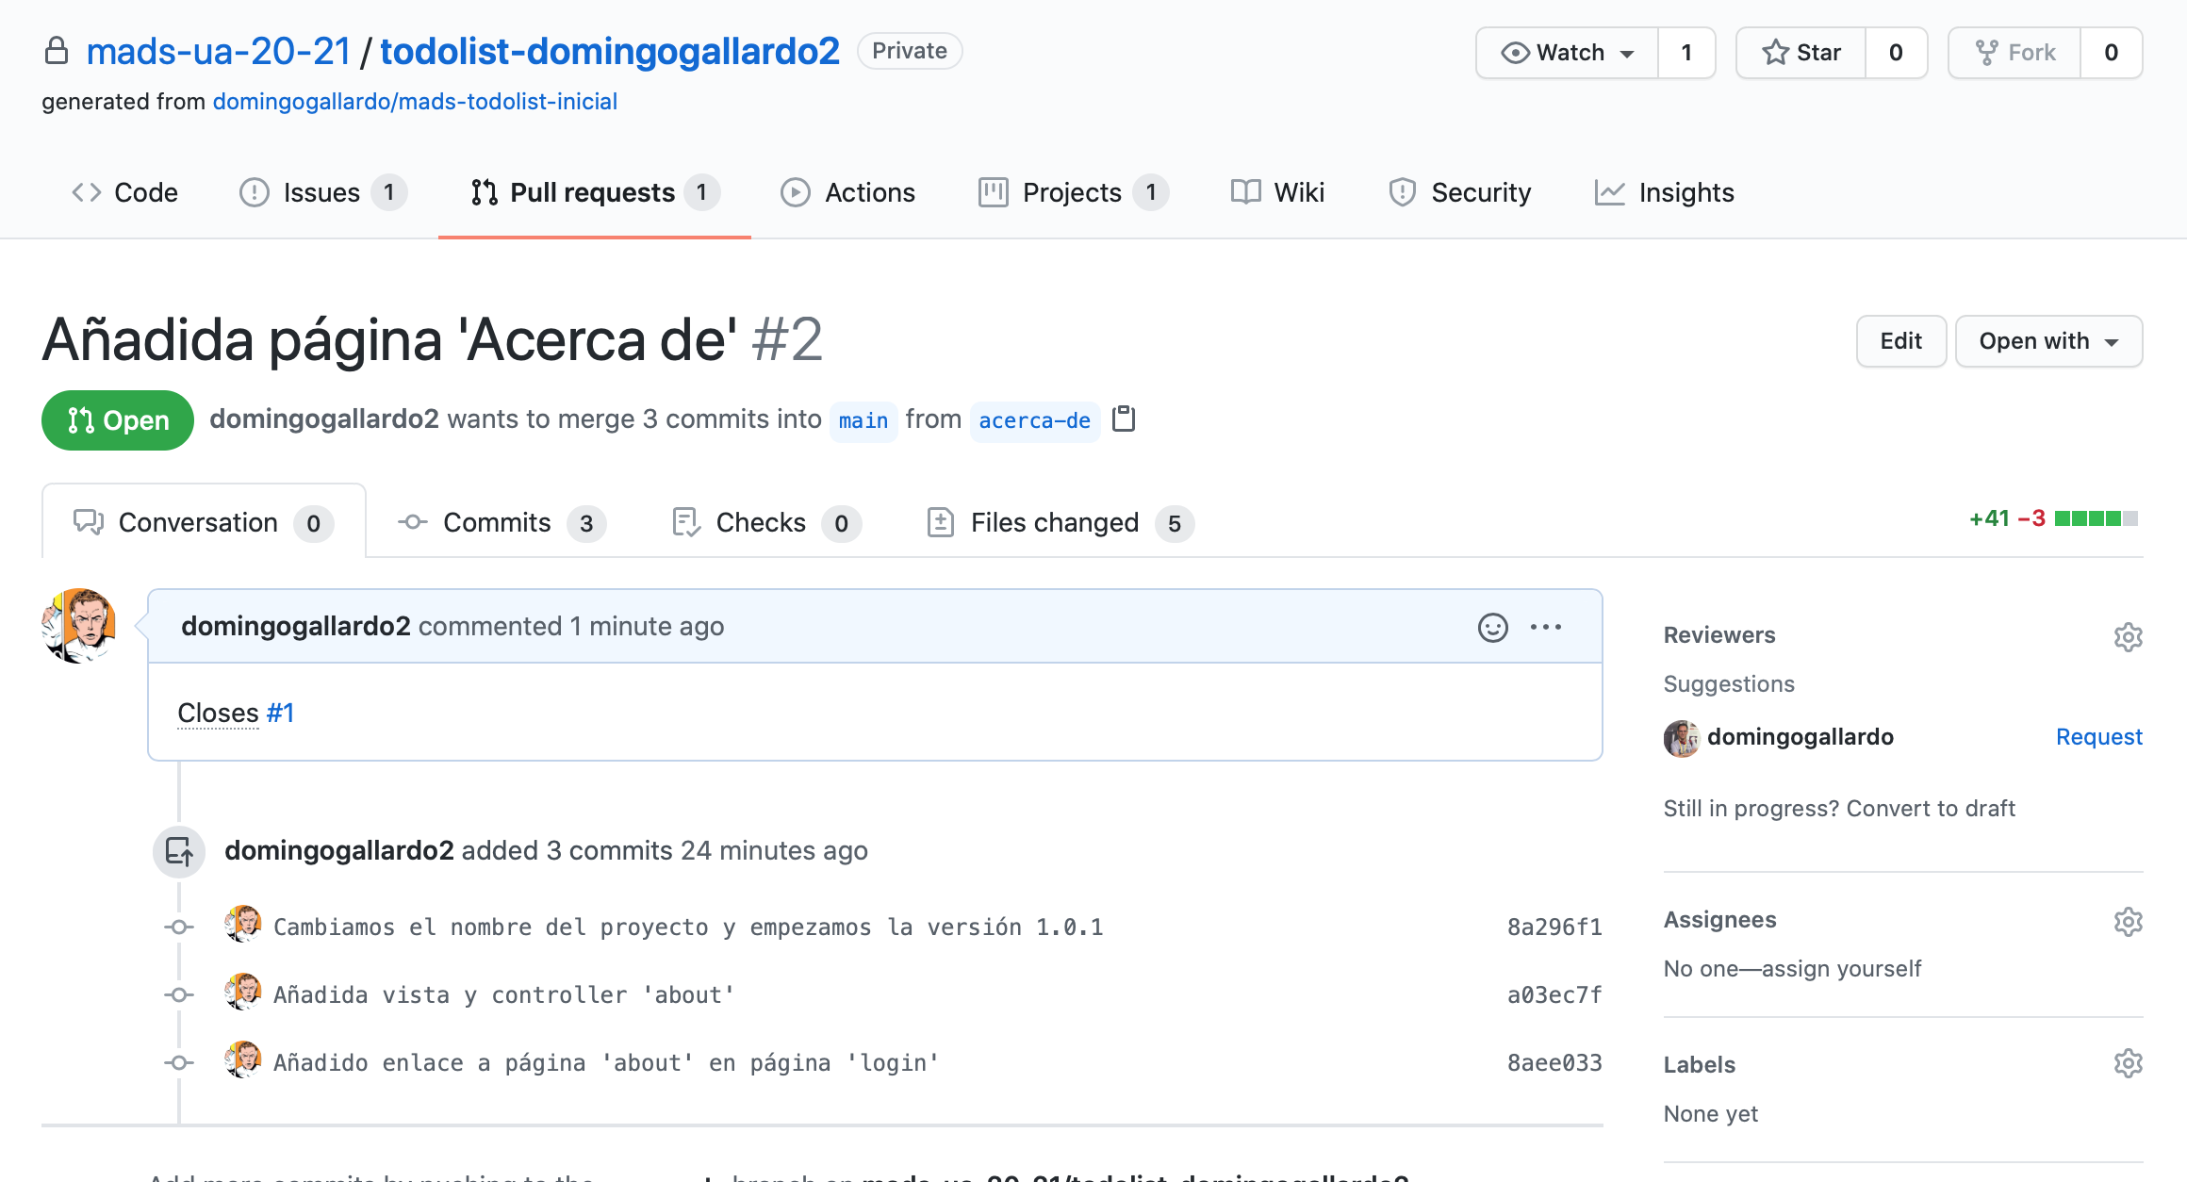Open the Security tab
The image size is (2187, 1182).
(1459, 192)
